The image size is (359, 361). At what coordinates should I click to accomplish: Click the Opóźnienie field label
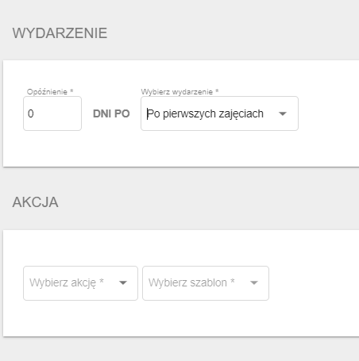[47, 92]
